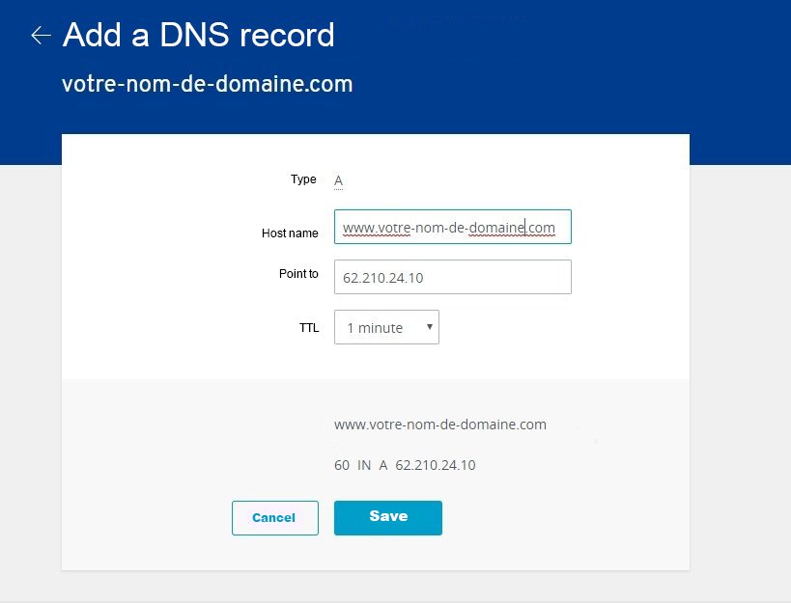Click the Add a DNS record heading
Image resolution: width=791 pixels, height=603 pixels.
pos(198,36)
